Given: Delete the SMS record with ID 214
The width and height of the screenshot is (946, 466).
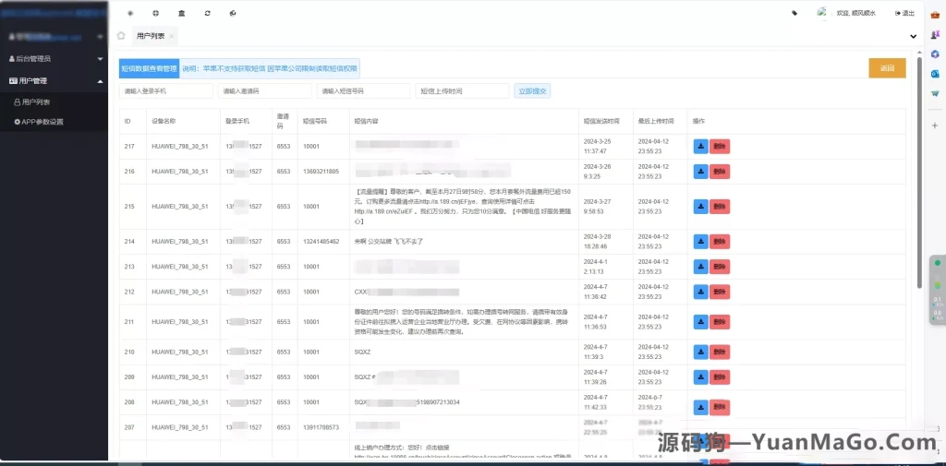Looking at the screenshot, I should pos(720,241).
